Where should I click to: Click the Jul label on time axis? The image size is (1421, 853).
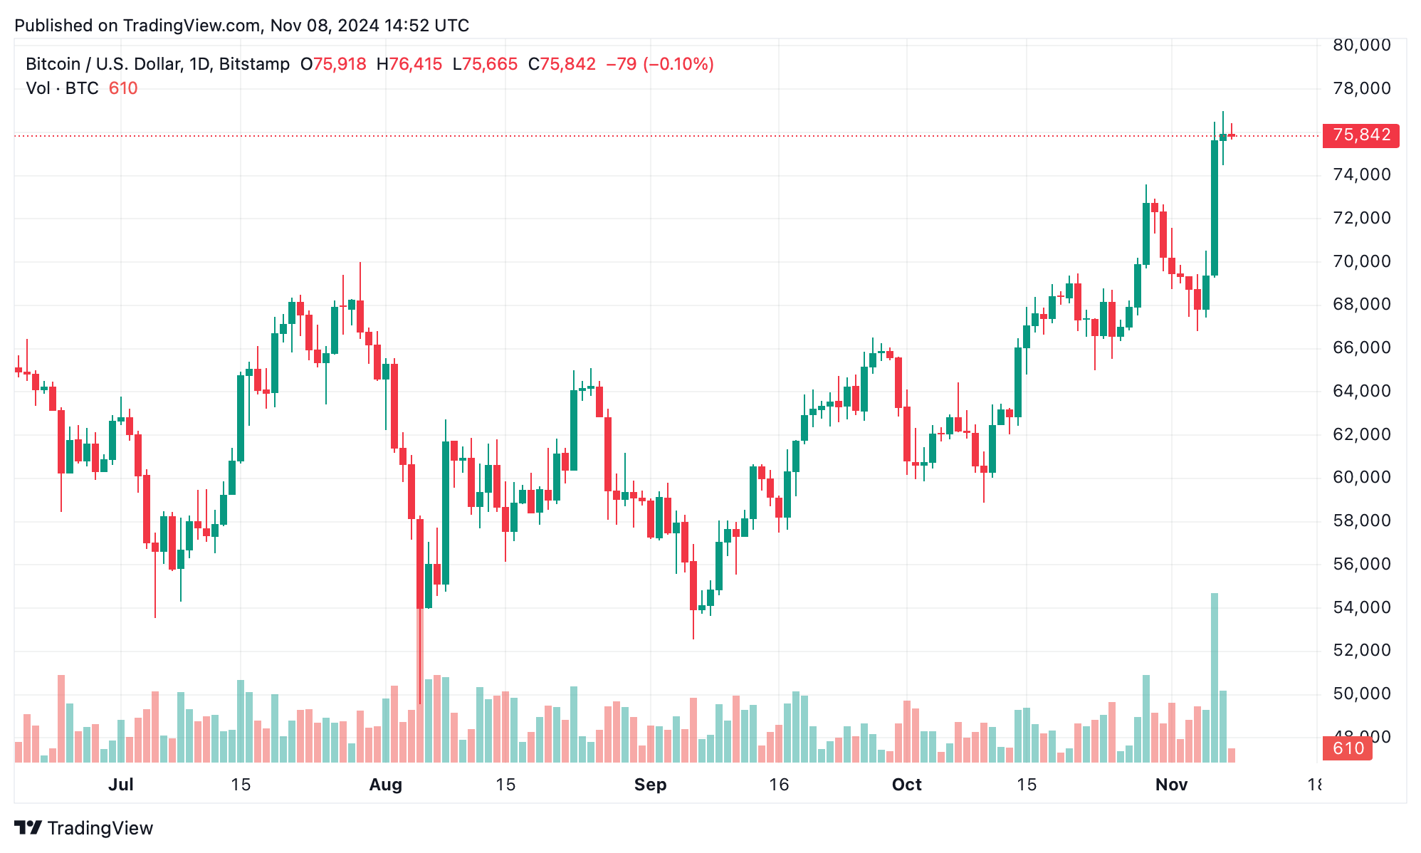(x=121, y=785)
